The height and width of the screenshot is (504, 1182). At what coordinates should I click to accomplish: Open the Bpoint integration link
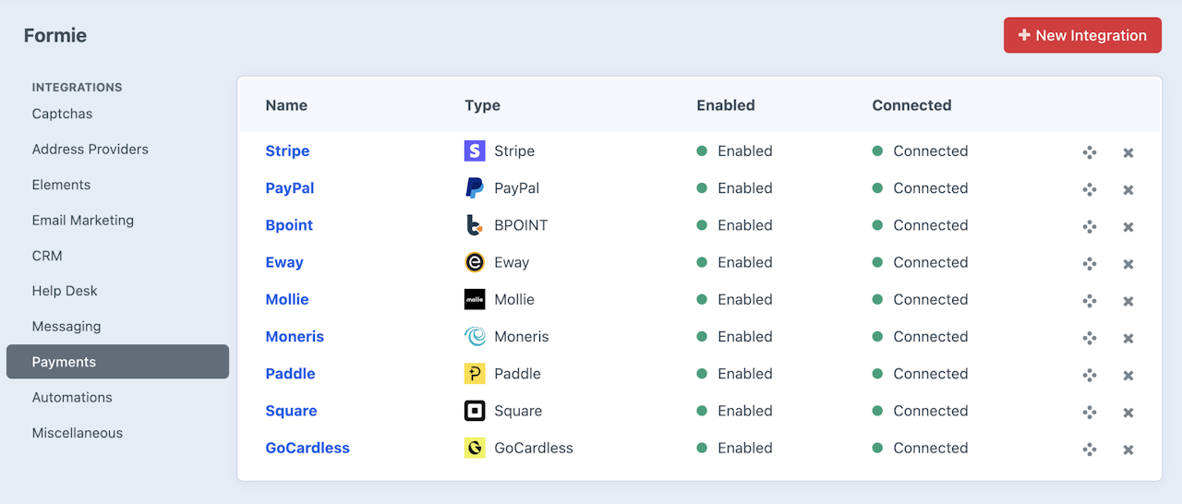289,225
